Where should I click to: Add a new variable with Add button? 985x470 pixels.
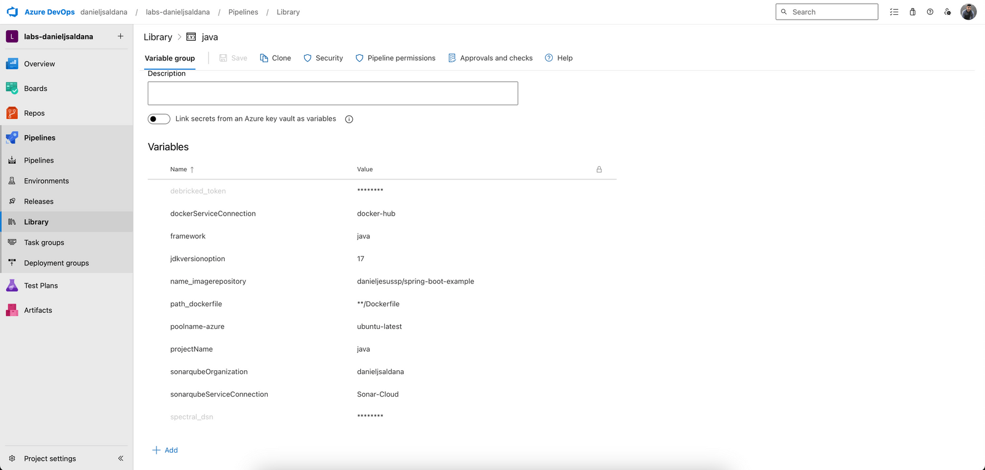tap(165, 450)
